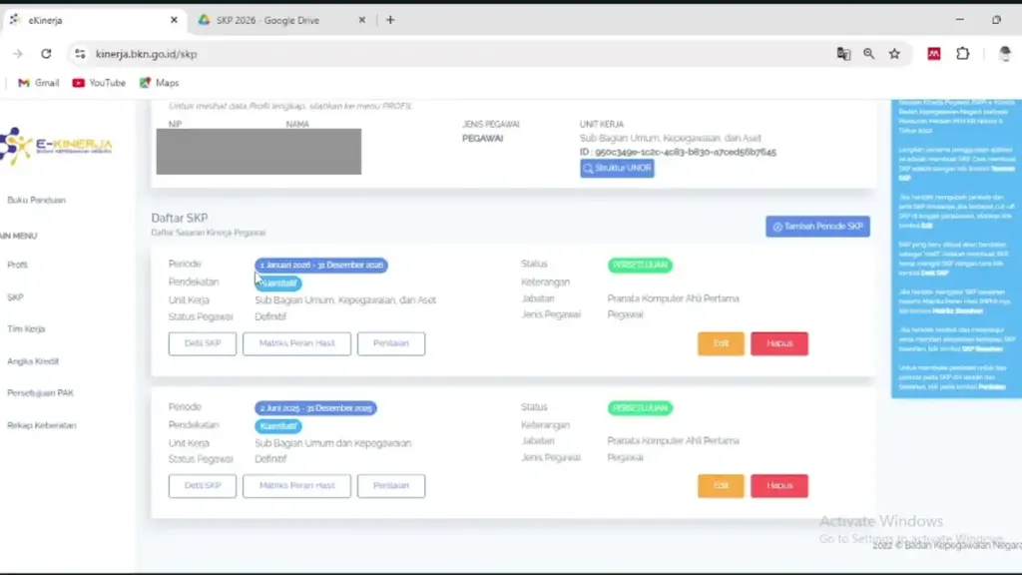
Task: Reload the page with the refresh icon
Action: tap(46, 54)
